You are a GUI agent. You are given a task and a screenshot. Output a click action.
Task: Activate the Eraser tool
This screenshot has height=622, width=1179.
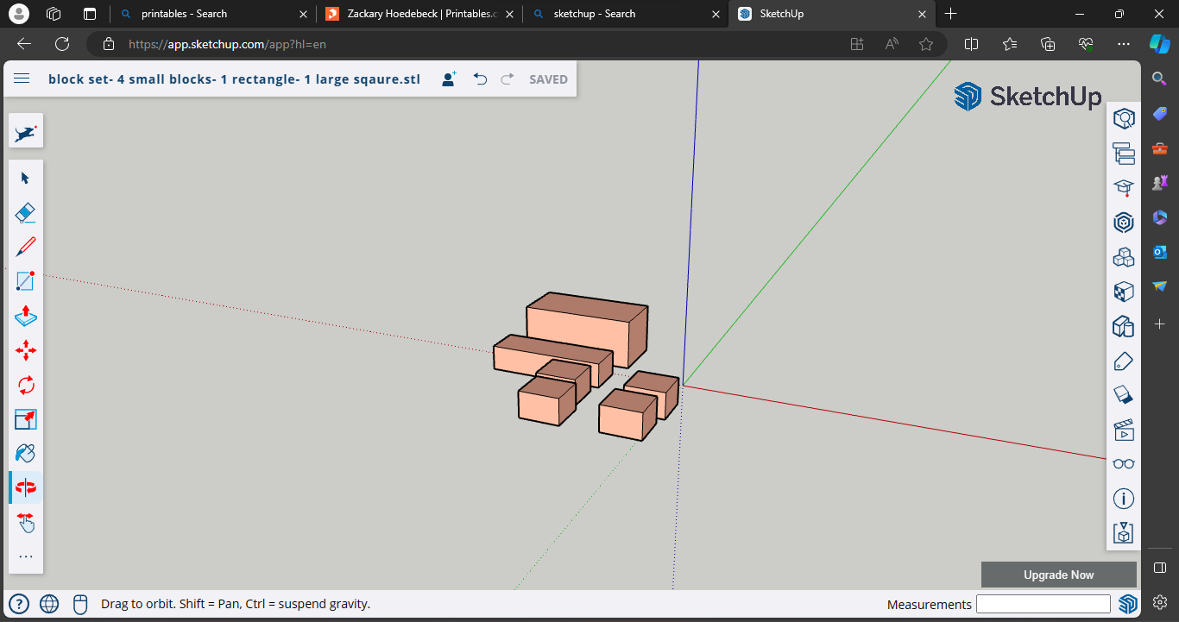pos(25,212)
